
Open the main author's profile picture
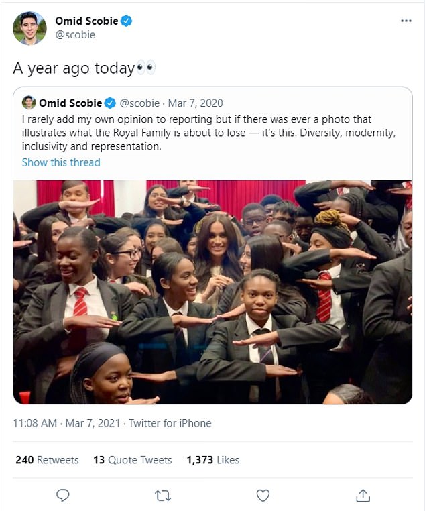30,27
